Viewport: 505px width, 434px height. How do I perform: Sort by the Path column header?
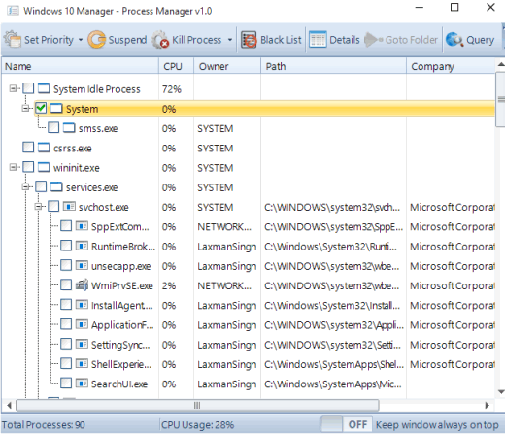(x=333, y=66)
